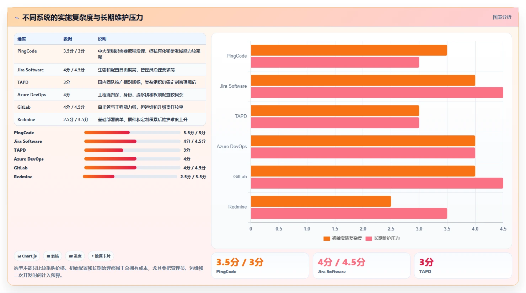The height and width of the screenshot is (293, 526).
Task: Click the Redmine label beside its progress bar
Action: (23, 177)
